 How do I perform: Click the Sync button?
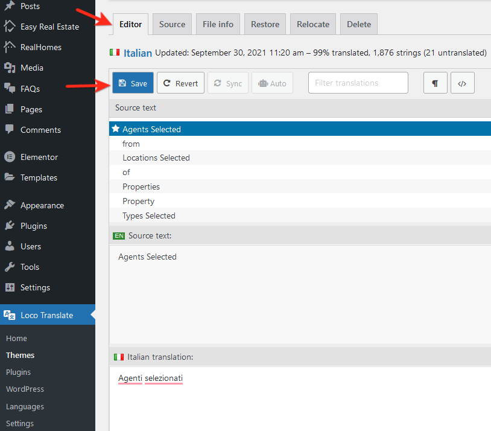tap(228, 83)
